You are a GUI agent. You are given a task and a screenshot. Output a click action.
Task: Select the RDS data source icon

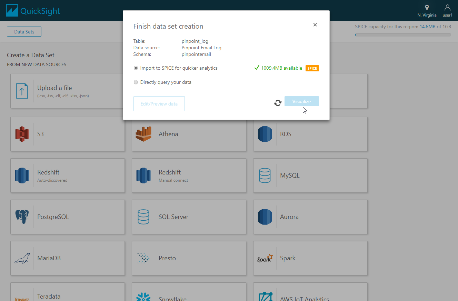pyautogui.click(x=265, y=134)
